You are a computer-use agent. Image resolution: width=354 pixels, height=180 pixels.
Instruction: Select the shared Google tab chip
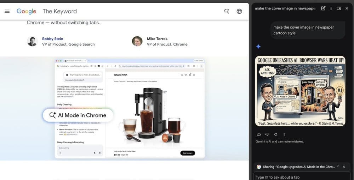[x=297, y=167]
